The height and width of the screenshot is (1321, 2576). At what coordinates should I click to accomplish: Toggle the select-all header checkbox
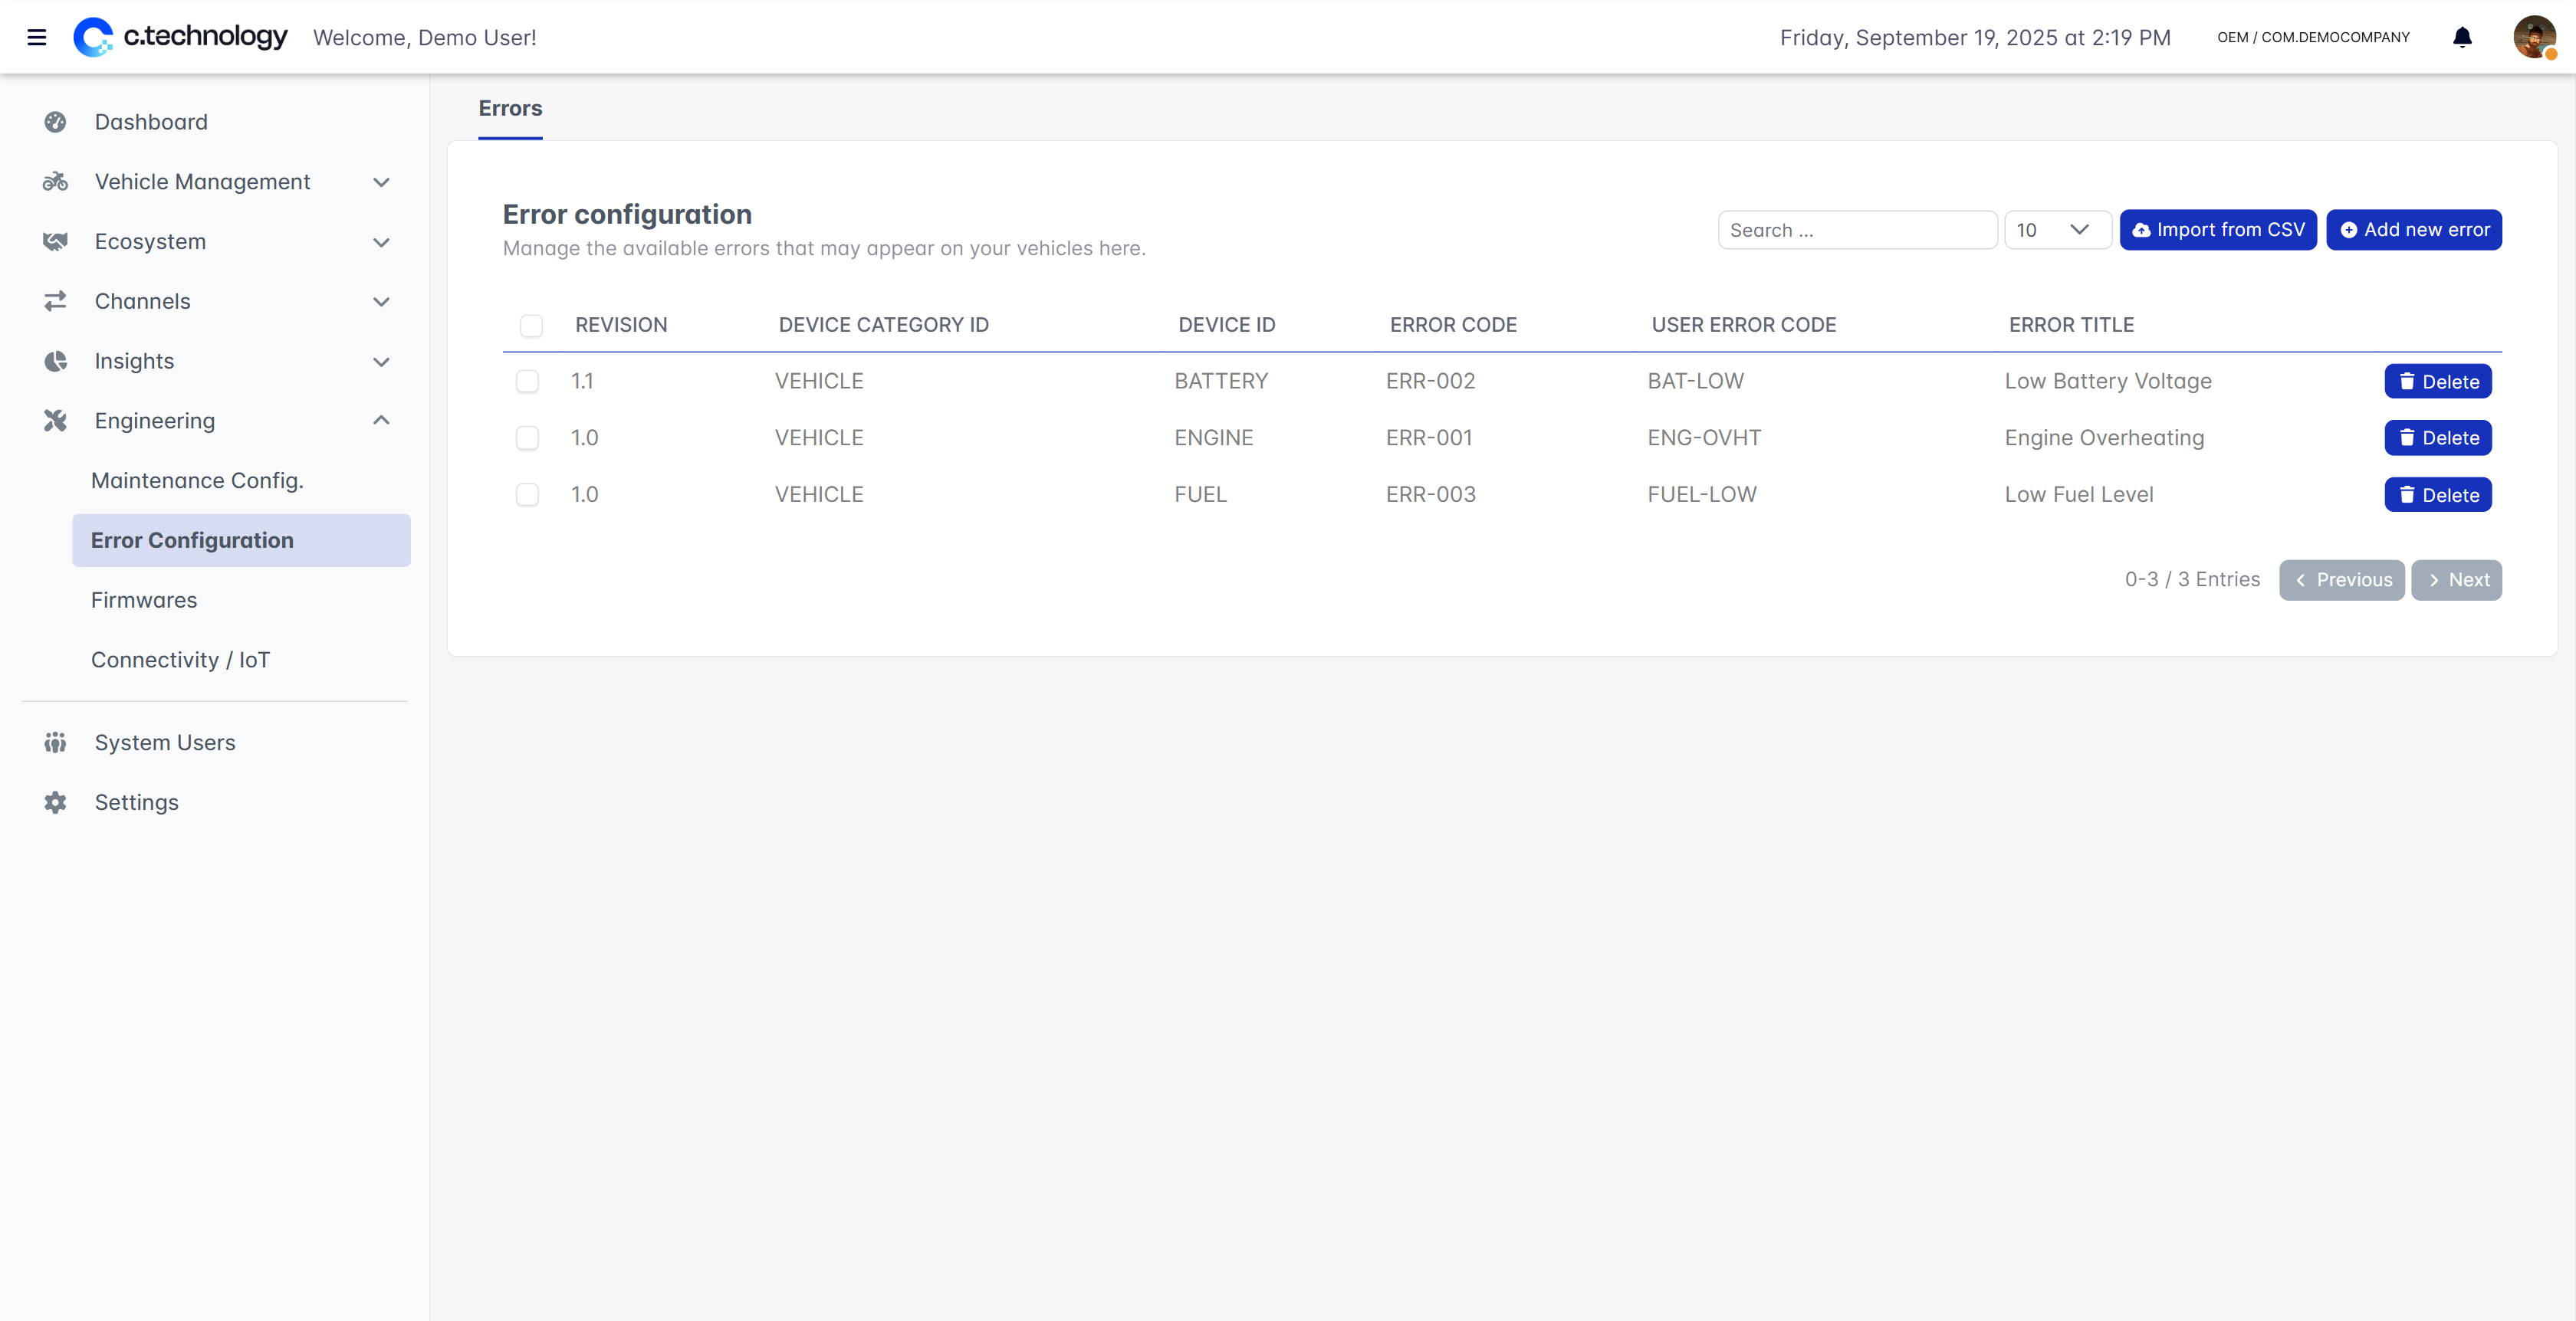531,326
